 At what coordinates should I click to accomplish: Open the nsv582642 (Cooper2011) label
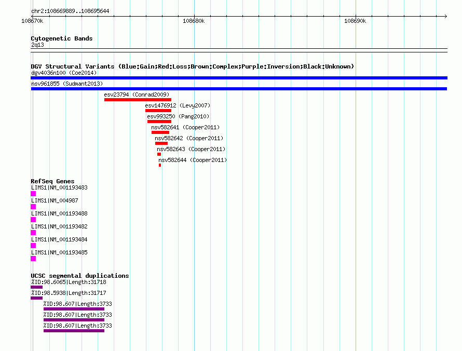tap(189, 138)
